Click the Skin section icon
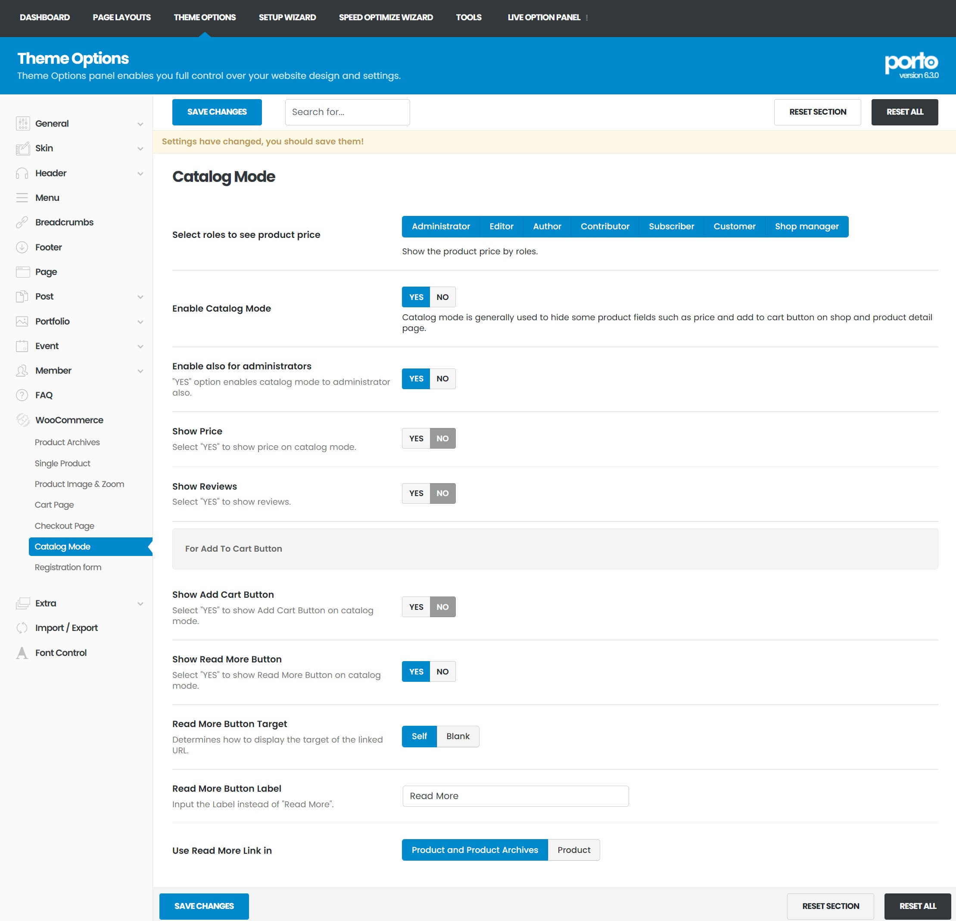Screen dimensions: 956x921 (22, 148)
